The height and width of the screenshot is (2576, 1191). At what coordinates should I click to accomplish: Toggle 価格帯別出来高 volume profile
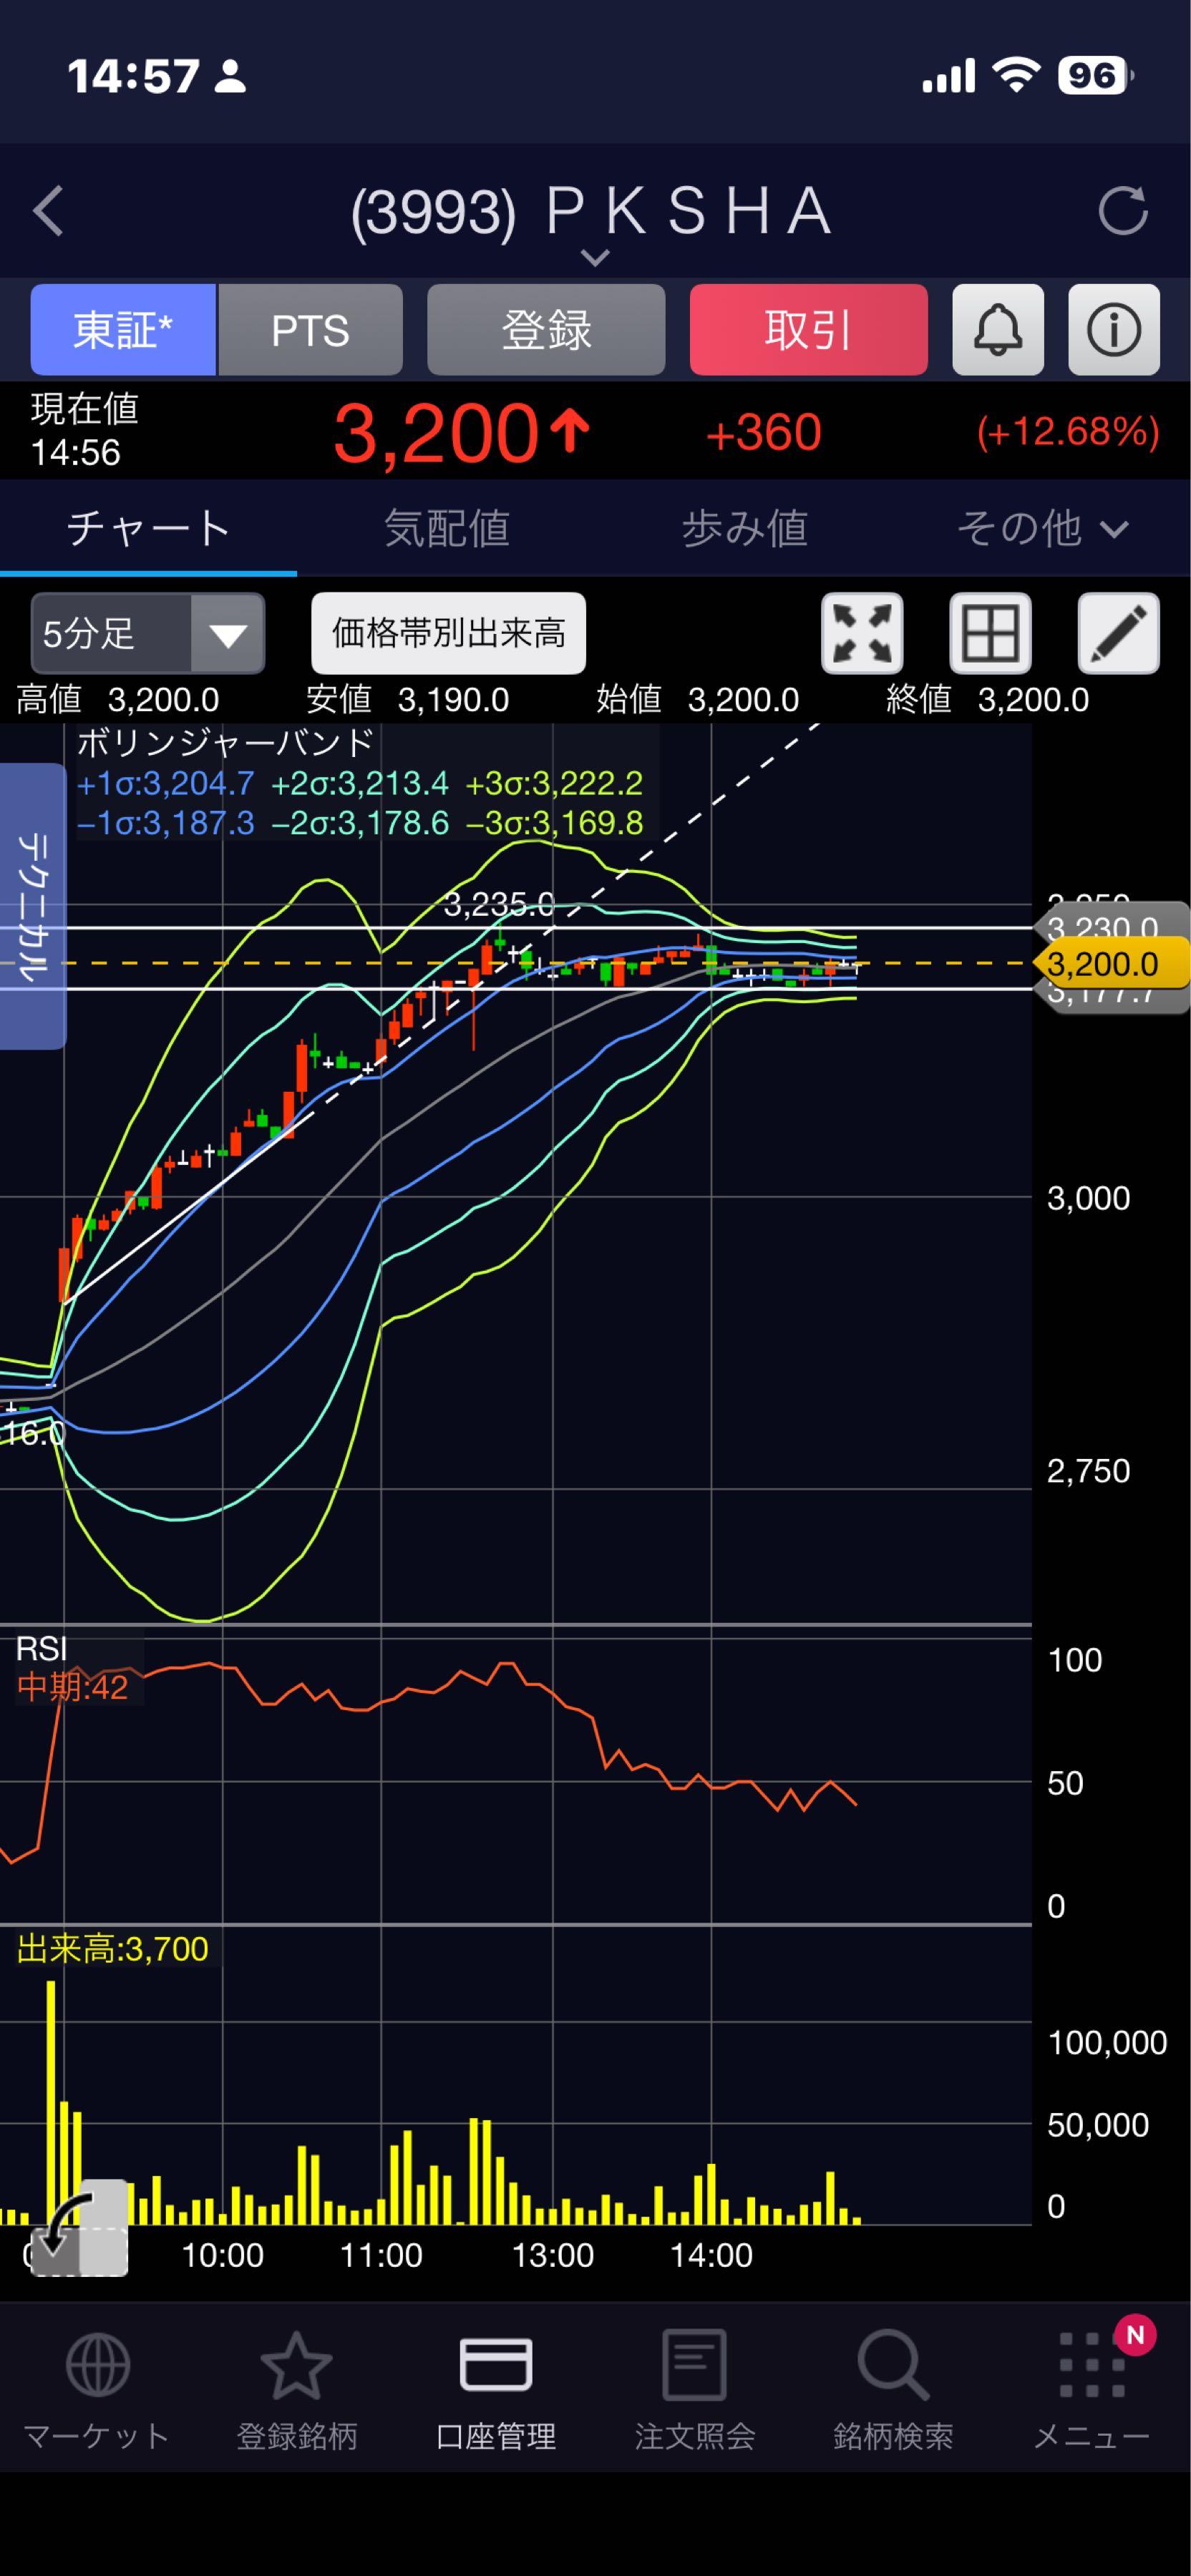tap(448, 634)
